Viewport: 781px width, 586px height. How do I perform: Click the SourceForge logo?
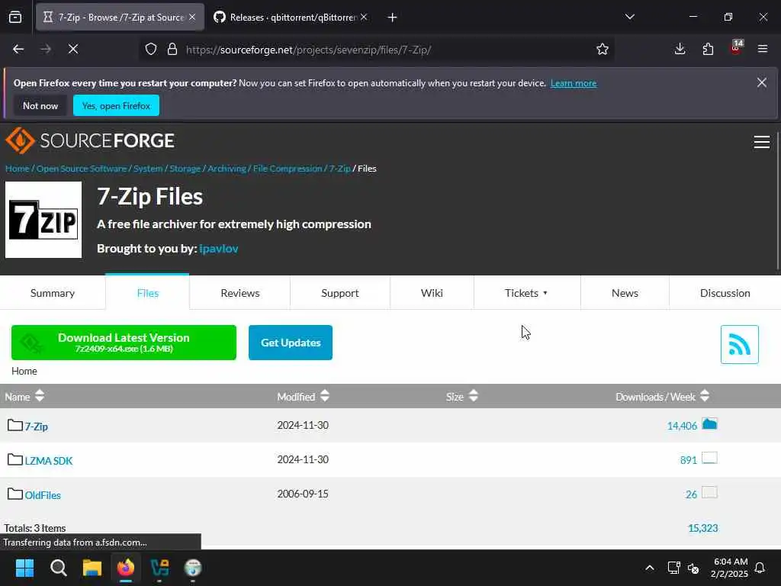tap(90, 140)
